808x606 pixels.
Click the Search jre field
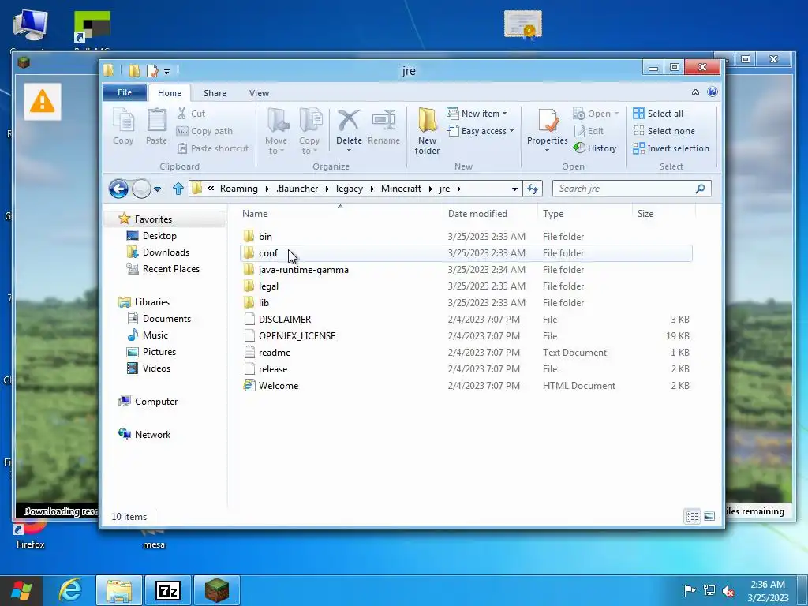point(632,189)
